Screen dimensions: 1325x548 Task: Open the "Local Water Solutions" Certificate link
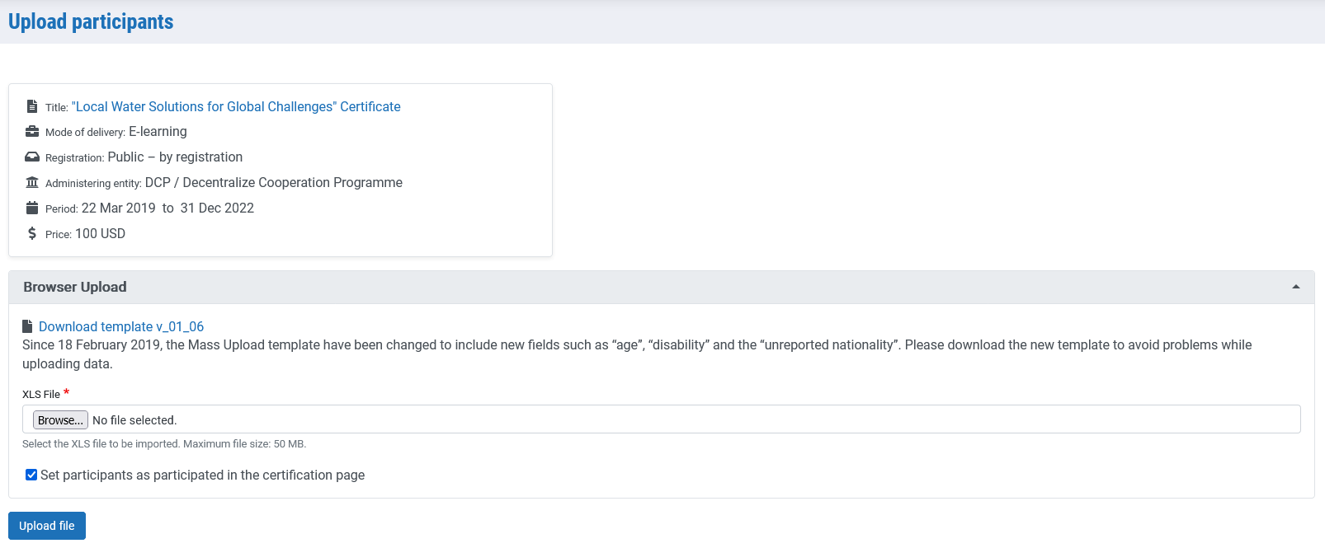click(236, 106)
